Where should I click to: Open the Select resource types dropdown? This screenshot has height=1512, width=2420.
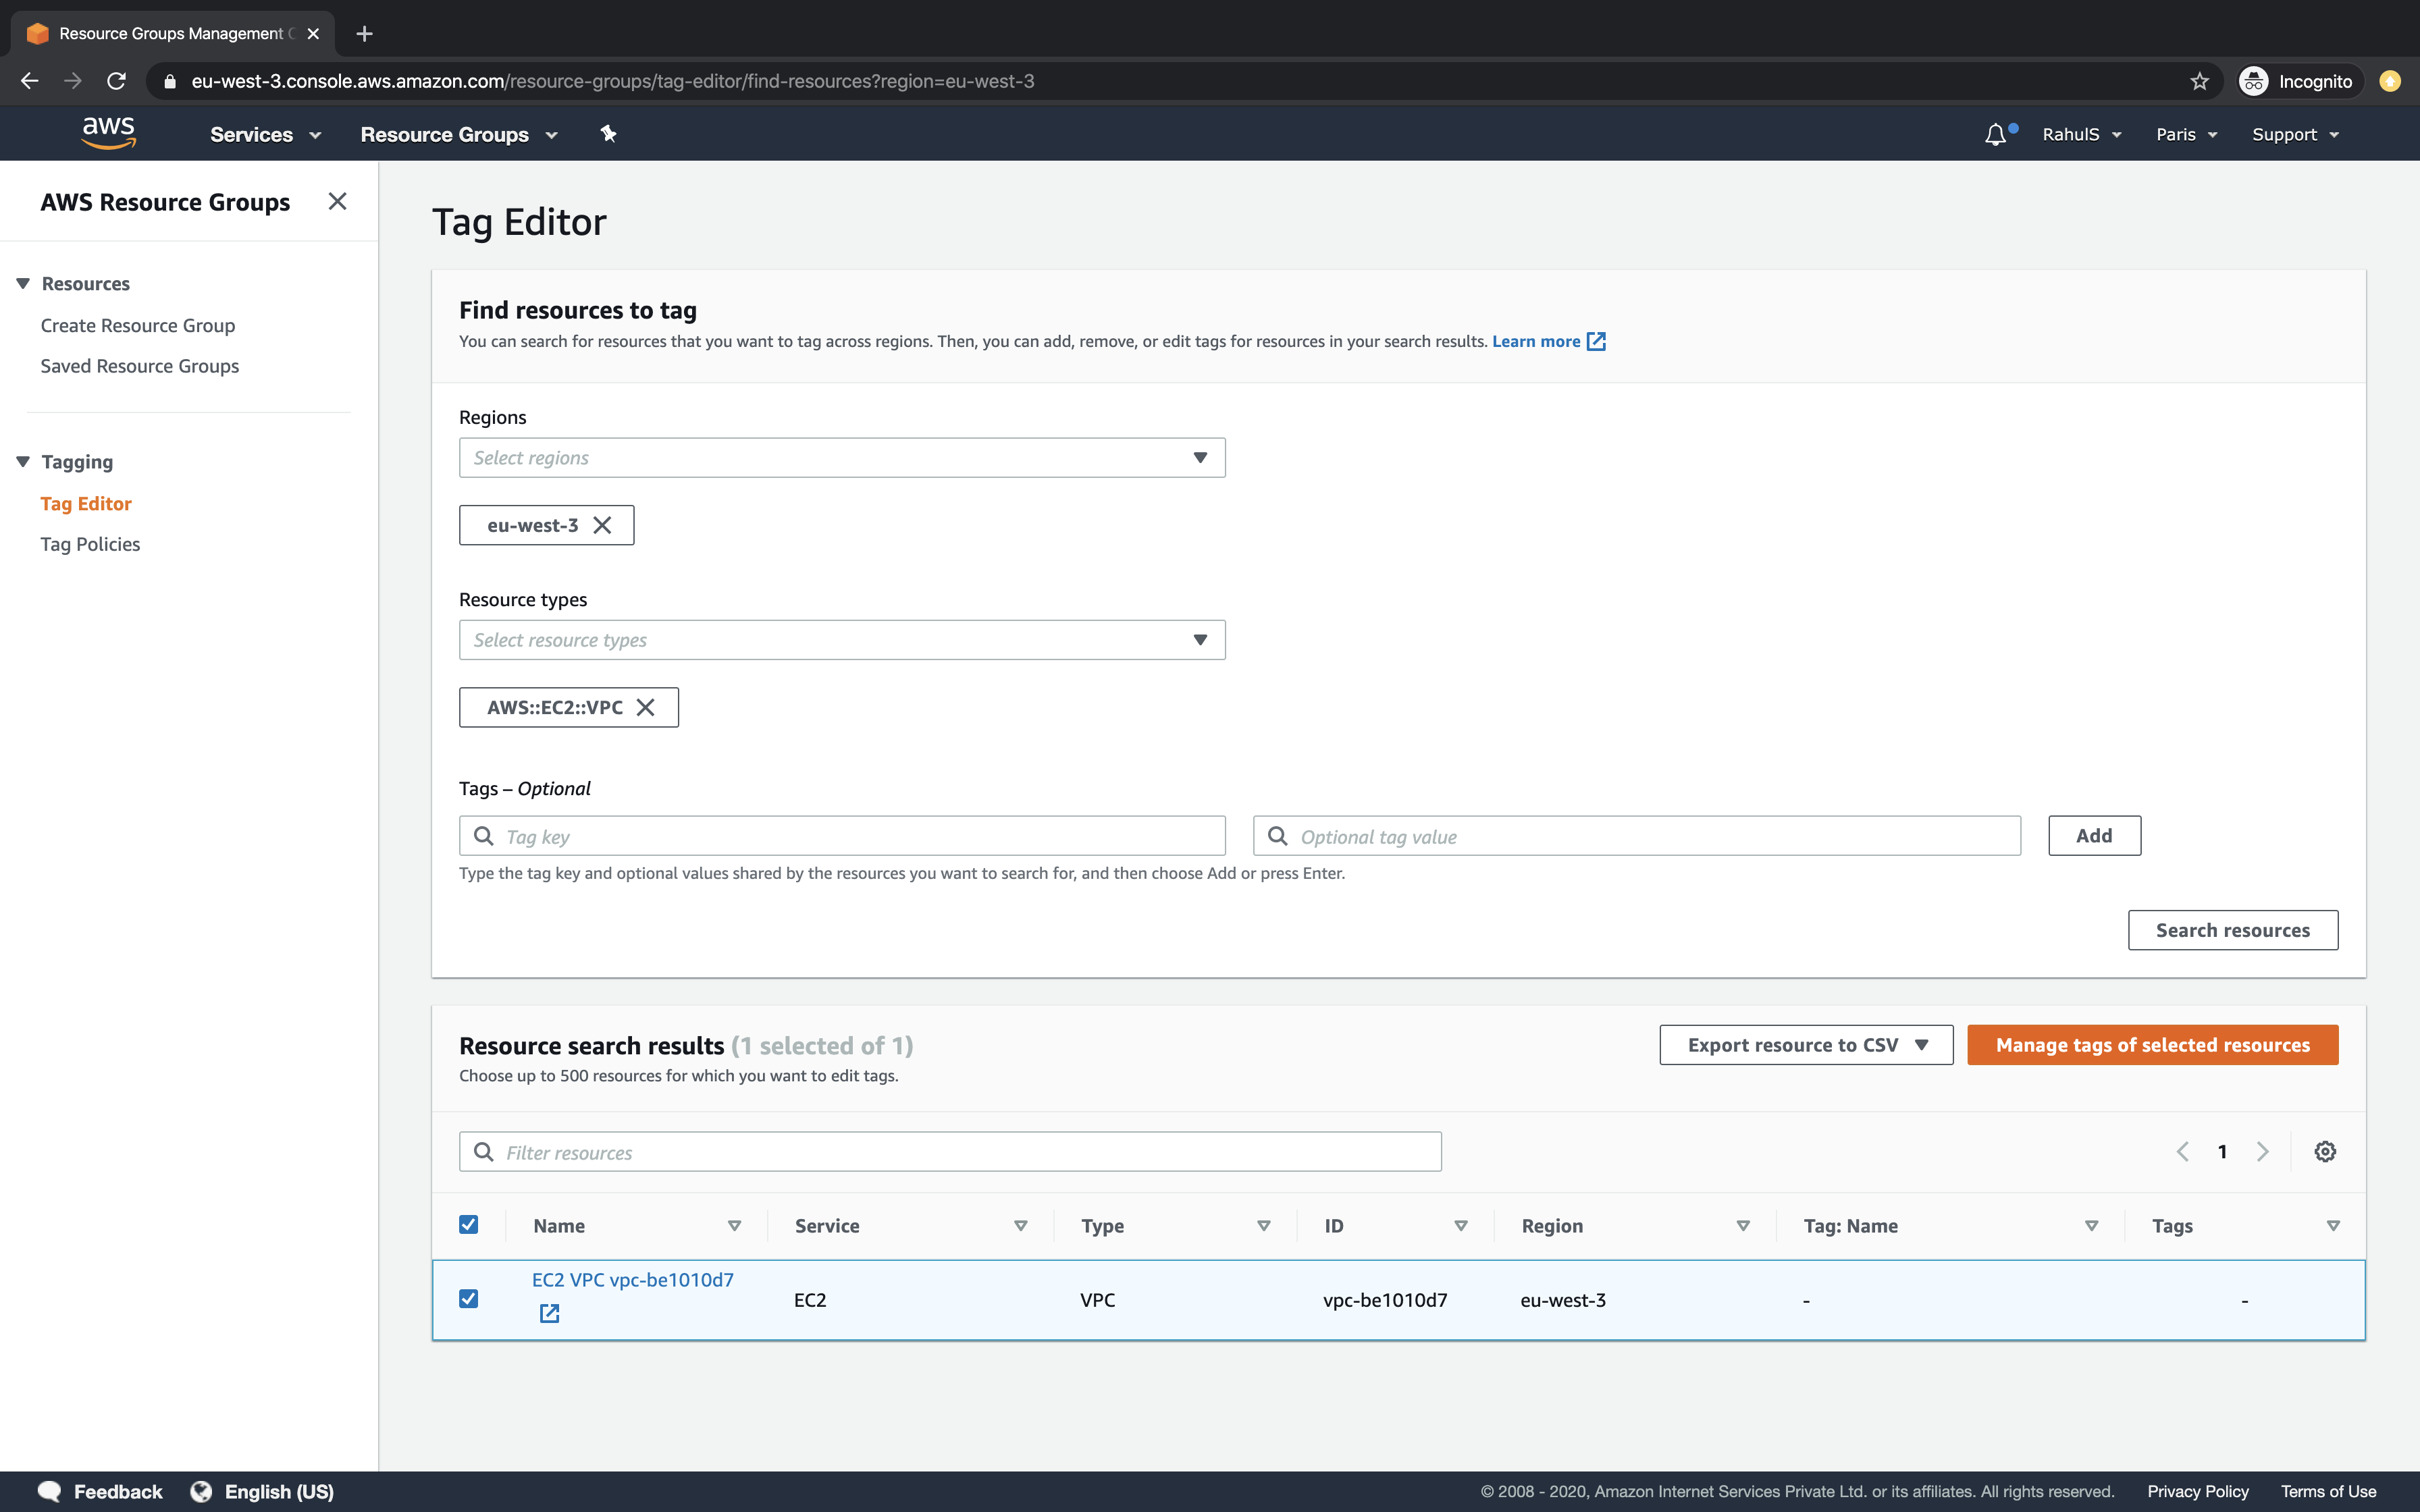(841, 639)
